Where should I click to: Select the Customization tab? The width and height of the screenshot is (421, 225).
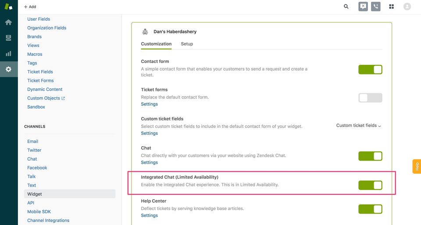point(156,44)
